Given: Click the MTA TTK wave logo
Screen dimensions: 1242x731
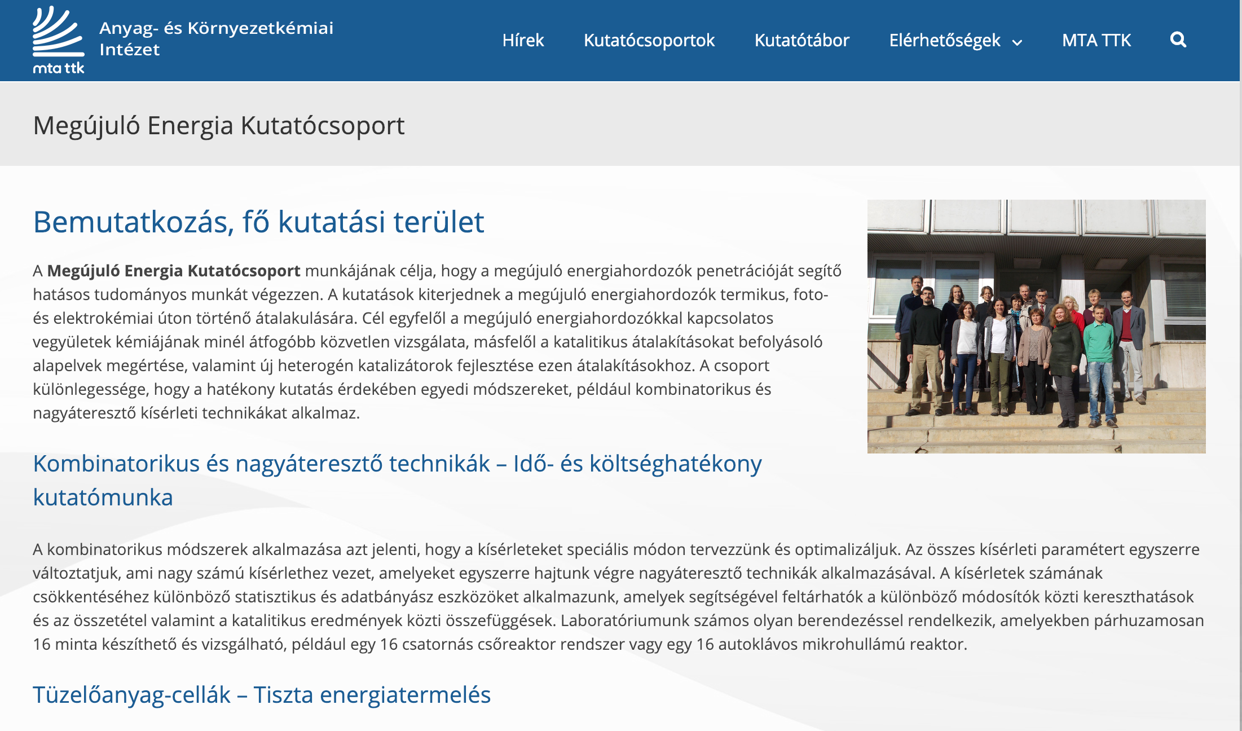Looking at the screenshot, I should pos(58,32).
